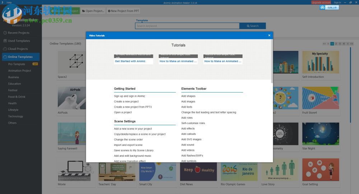This screenshot has height=194, width=359.
Task: Click 'Add callouts' tutorial link
Action: tap(188, 134)
